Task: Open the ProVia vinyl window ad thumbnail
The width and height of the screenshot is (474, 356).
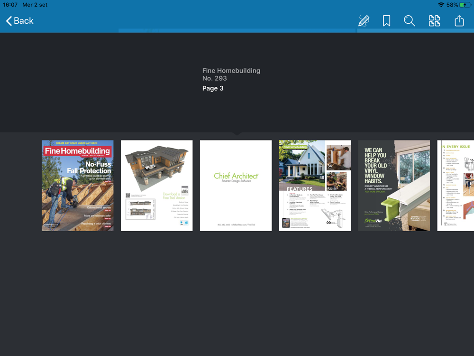Action: (394, 186)
